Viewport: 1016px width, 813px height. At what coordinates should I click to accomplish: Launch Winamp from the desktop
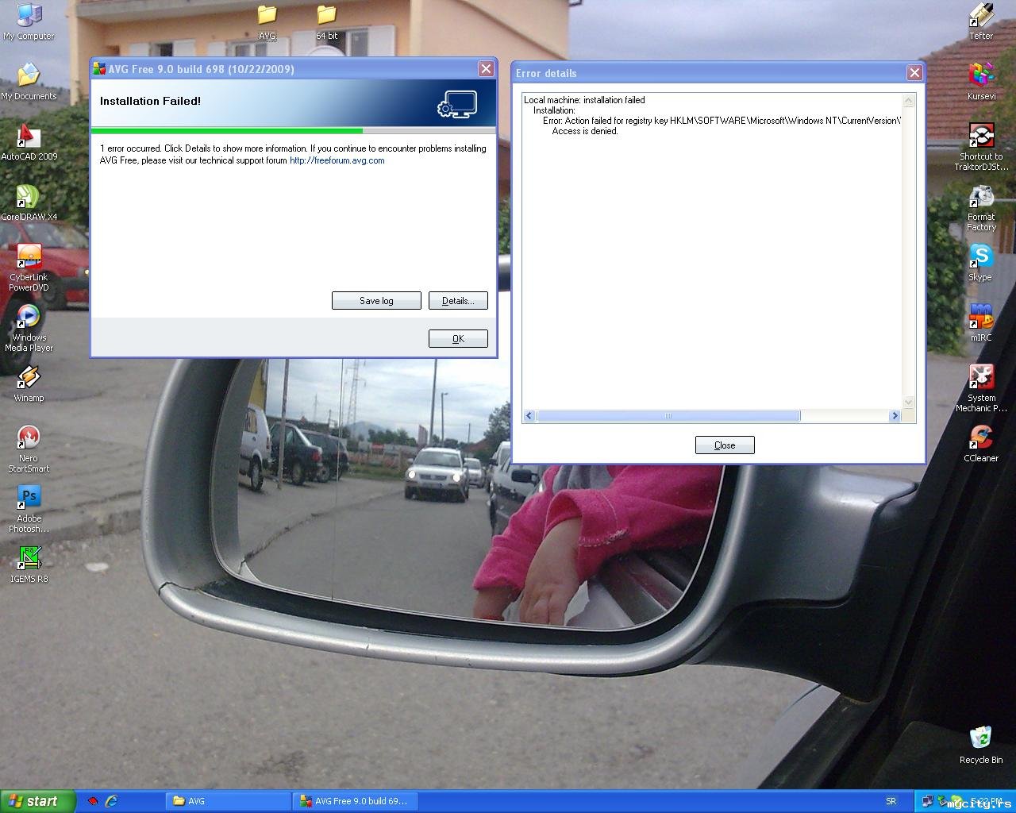point(29,383)
